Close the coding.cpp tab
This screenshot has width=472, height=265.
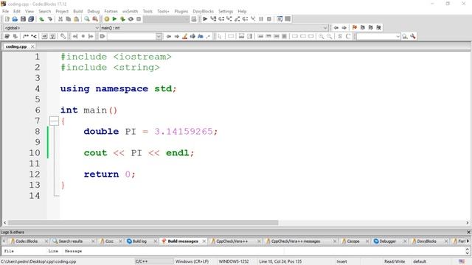pyautogui.click(x=32, y=46)
